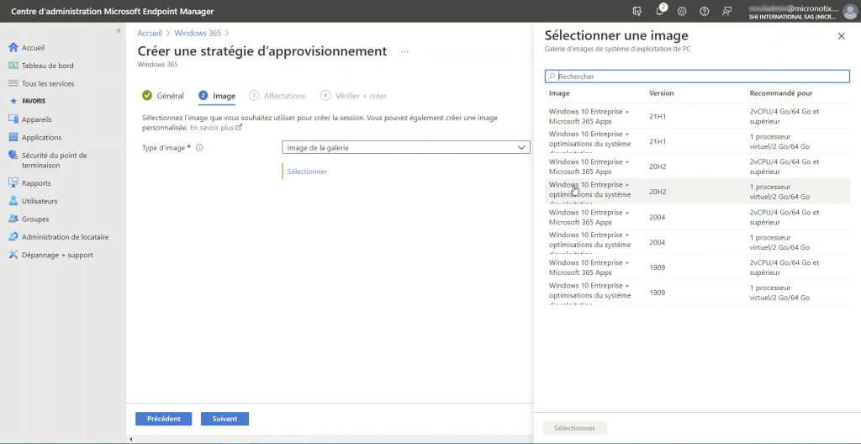Open the notifications bell icon
The width and height of the screenshot is (861, 444).
coord(660,11)
